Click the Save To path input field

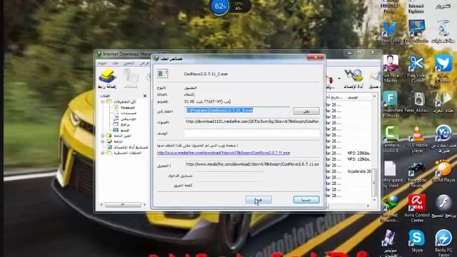click(237, 110)
